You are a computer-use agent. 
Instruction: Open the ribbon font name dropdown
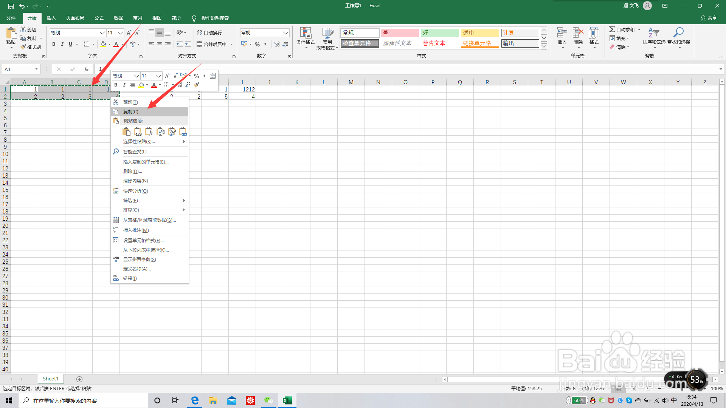pyautogui.click(x=102, y=33)
